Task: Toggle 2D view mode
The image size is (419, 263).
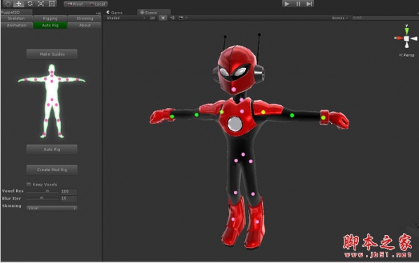Action: (x=152, y=18)
